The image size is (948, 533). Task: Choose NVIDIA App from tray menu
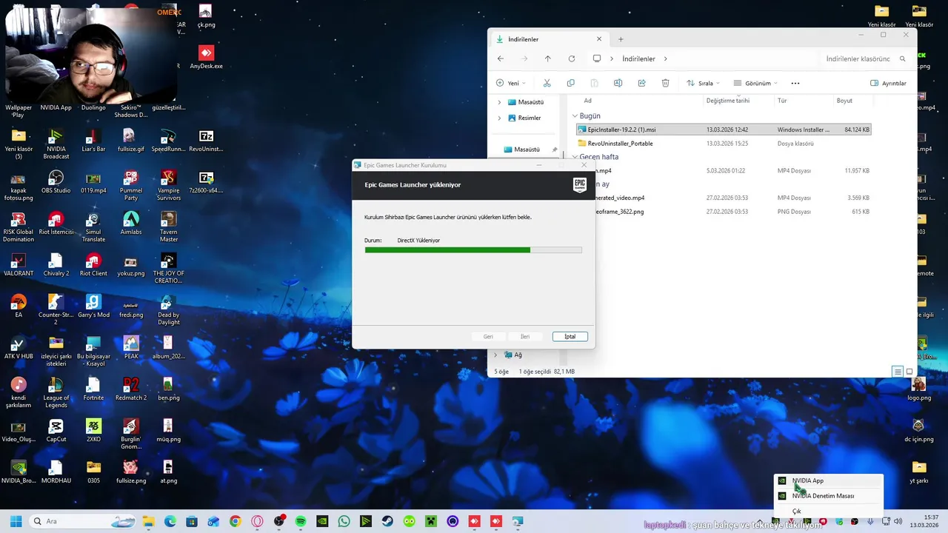829,480
